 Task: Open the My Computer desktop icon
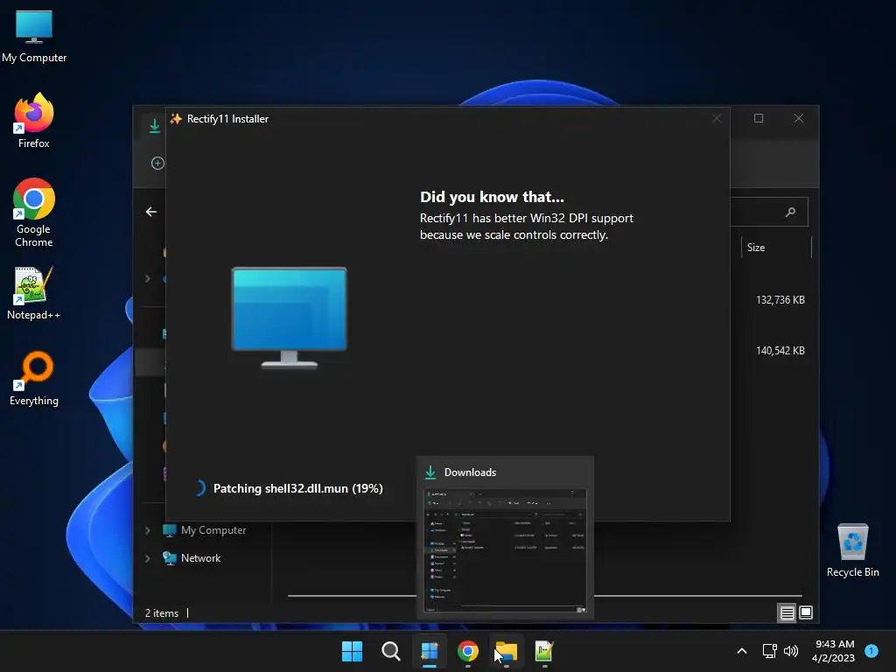34,35
